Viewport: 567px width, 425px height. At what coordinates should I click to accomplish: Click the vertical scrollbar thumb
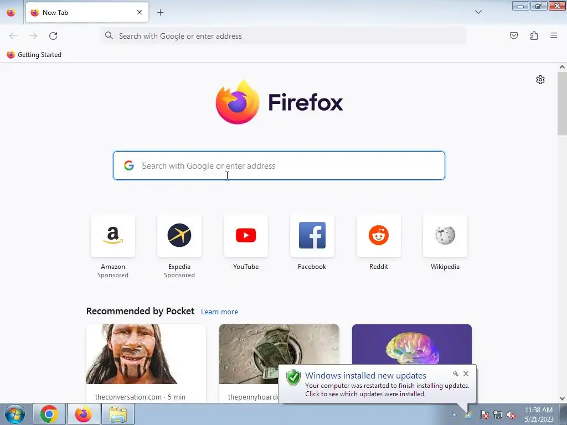(562, 103)
